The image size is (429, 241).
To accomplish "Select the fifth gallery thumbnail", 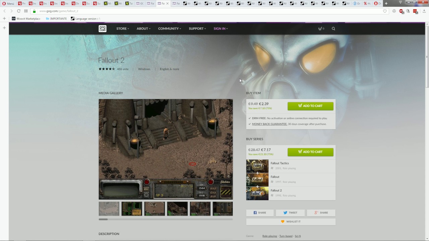I will pyautogui.click(x=200, y=209).
